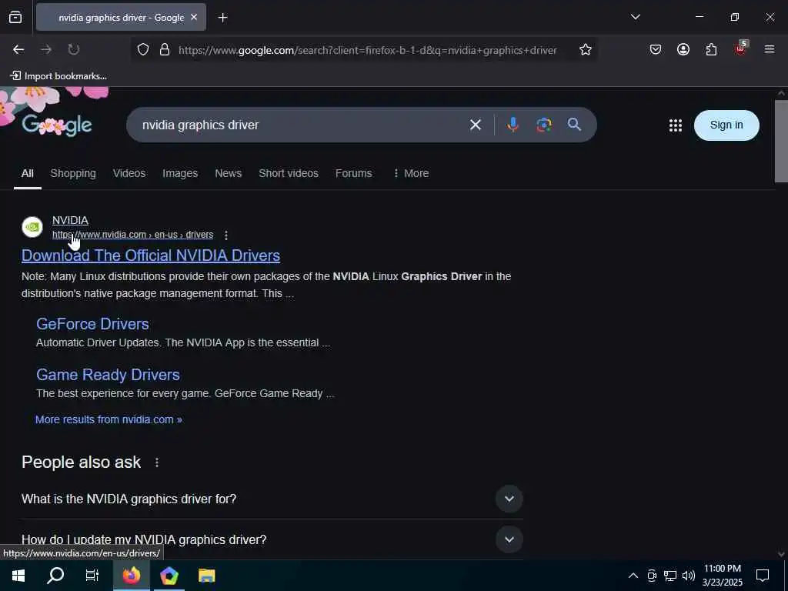Switch to Videos results tab
Image resolution: width=788 pixels, height=591 pixels.
click(x=129, y=173)
